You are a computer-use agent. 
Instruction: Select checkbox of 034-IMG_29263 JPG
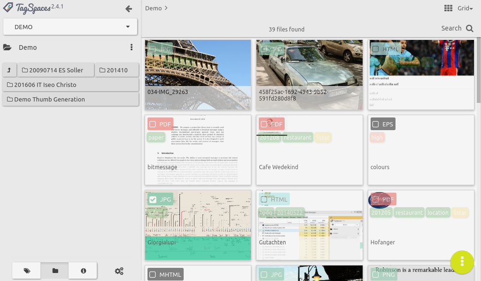coord(153,49)
